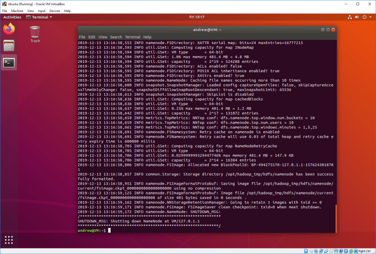The image size is (376, 254).
Task: Open Firefox from the Ubuntu dock
Action: [9, 29]
